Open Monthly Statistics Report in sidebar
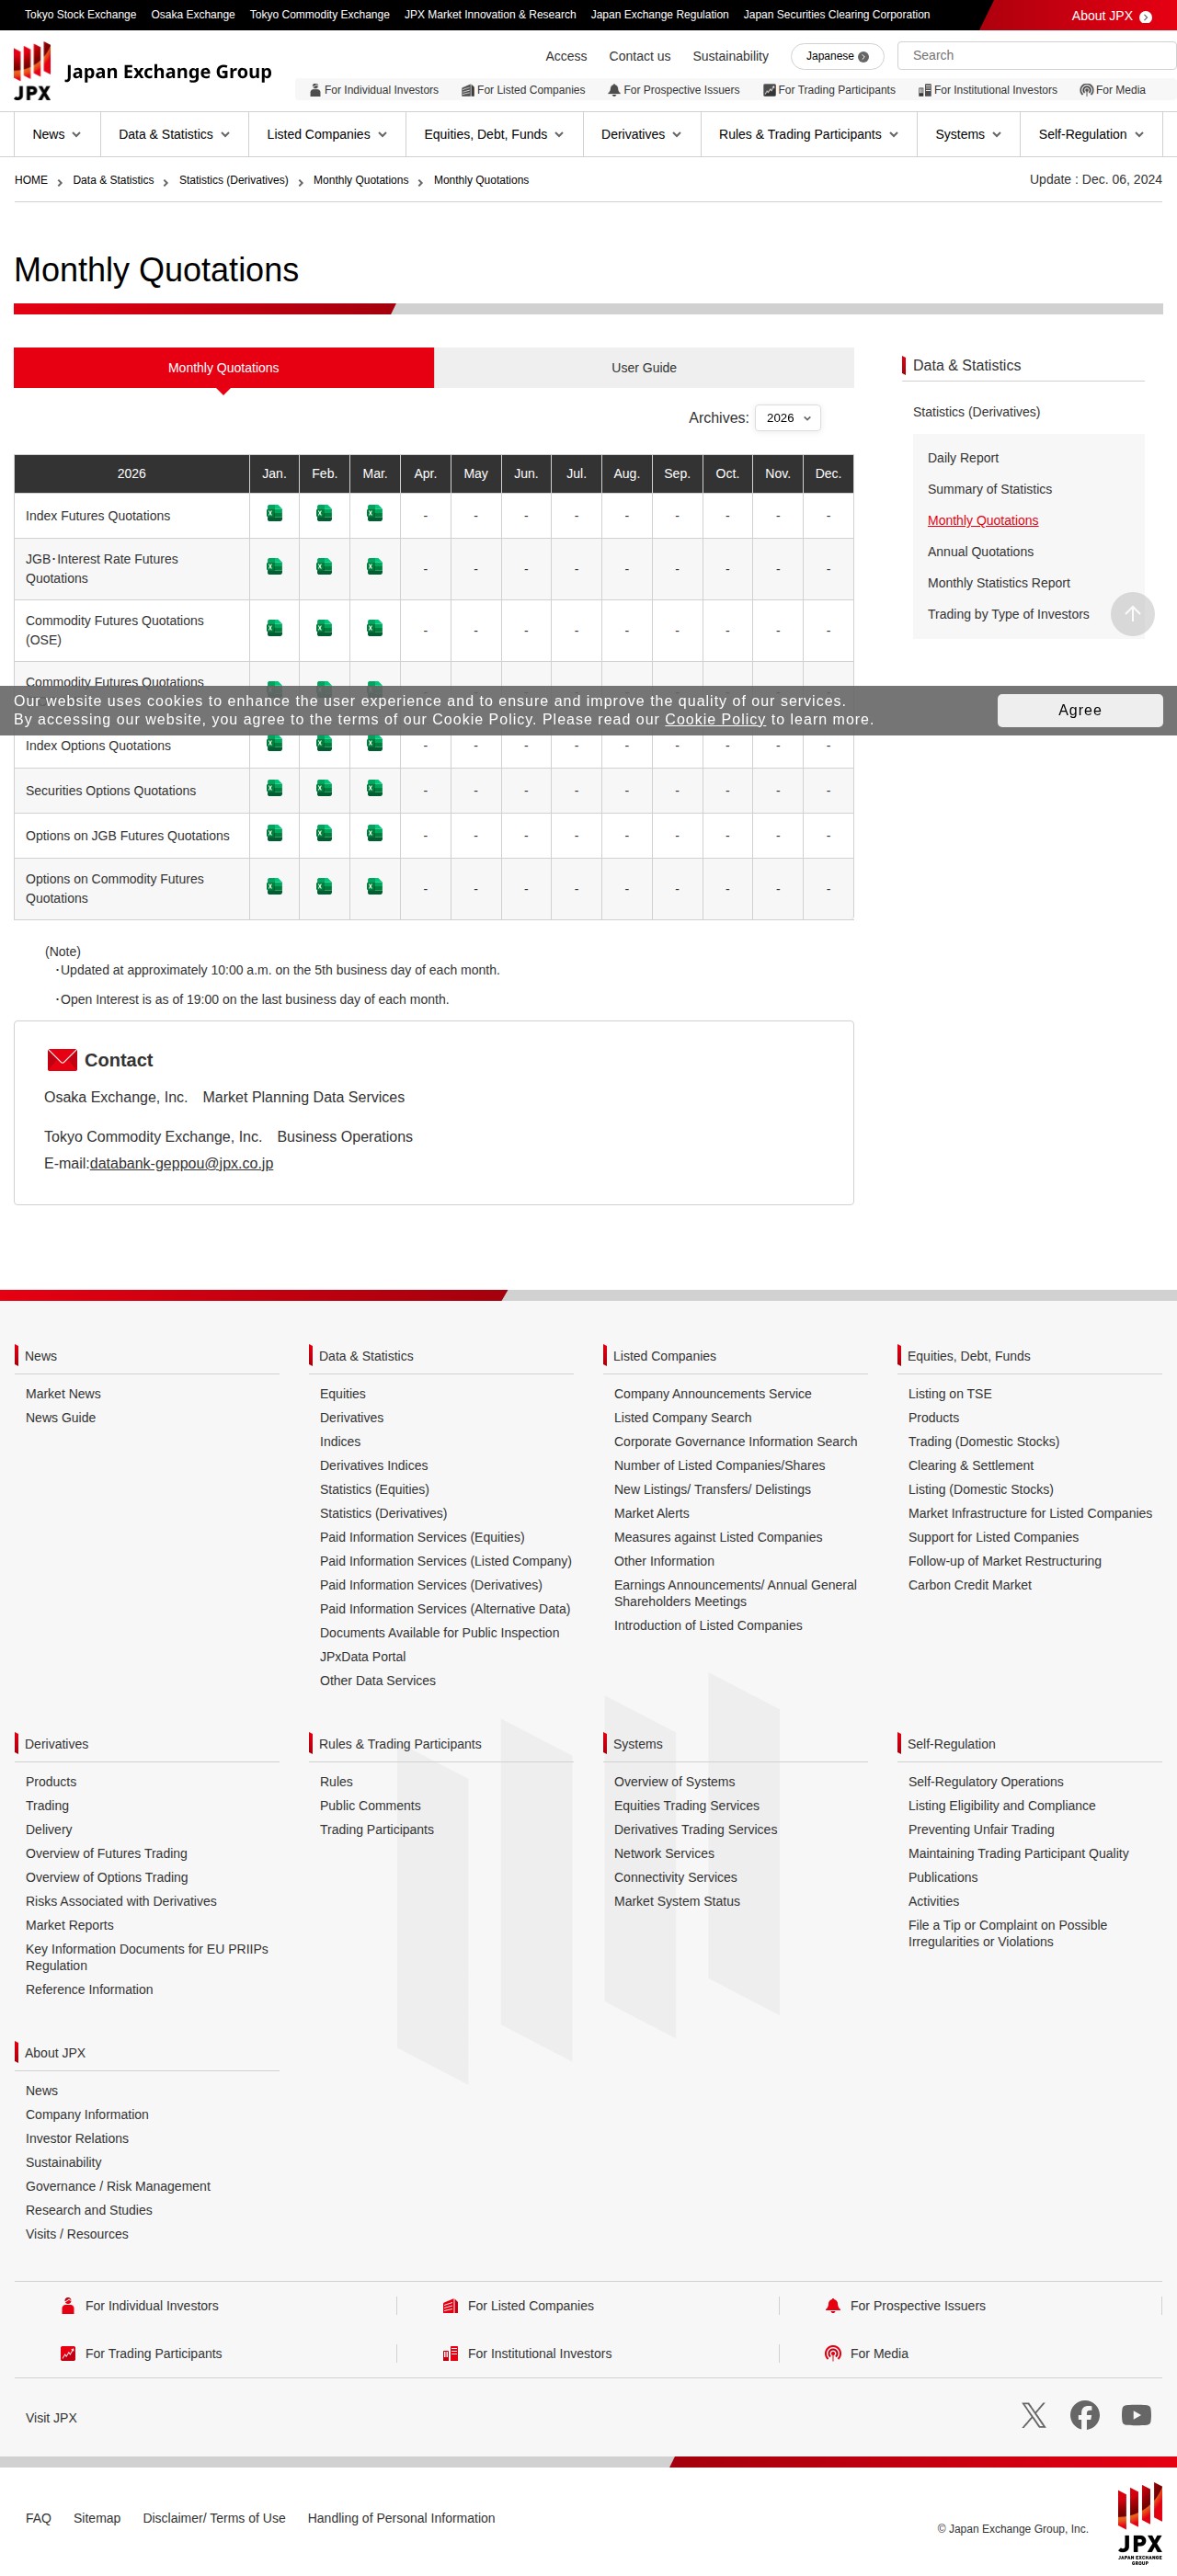The width and height of the screenshot is (1177, 2576). [x=999, y=583]
